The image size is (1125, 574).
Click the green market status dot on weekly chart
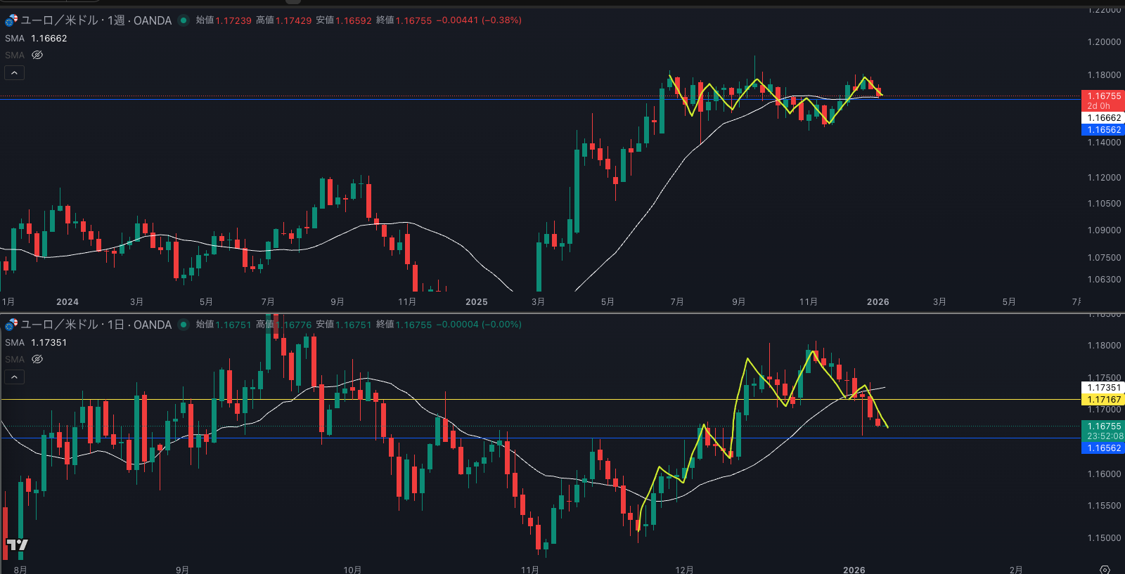184,20
